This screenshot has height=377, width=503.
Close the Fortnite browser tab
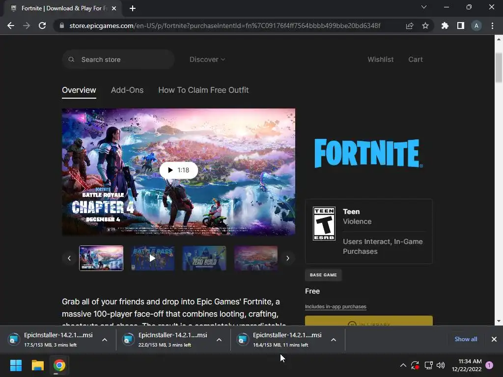114,8
